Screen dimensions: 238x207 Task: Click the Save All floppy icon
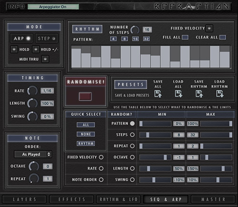pos(158,94)
